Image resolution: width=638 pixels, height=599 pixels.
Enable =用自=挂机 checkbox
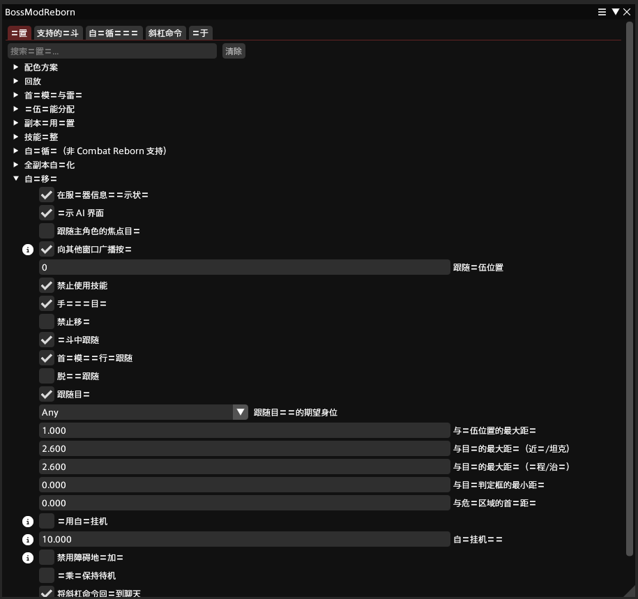47,522
